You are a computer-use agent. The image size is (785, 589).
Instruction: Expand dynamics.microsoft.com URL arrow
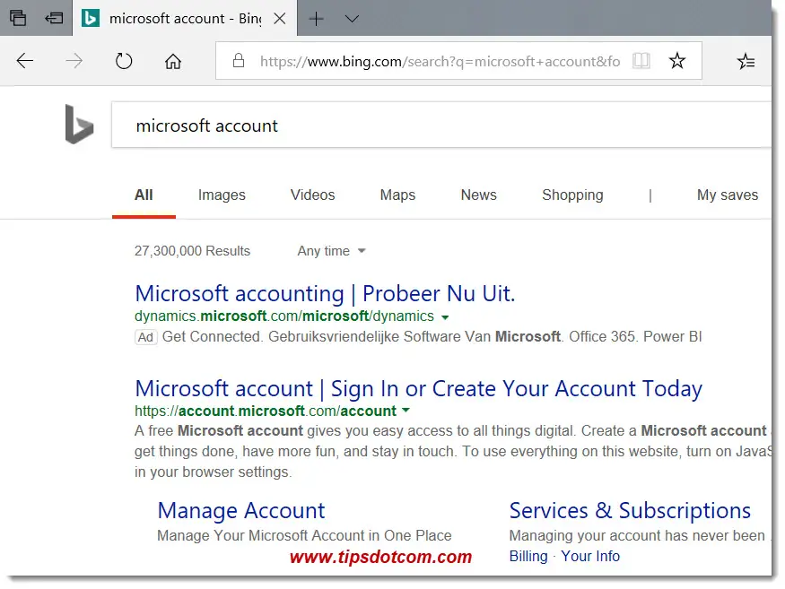tap(445, 317)
